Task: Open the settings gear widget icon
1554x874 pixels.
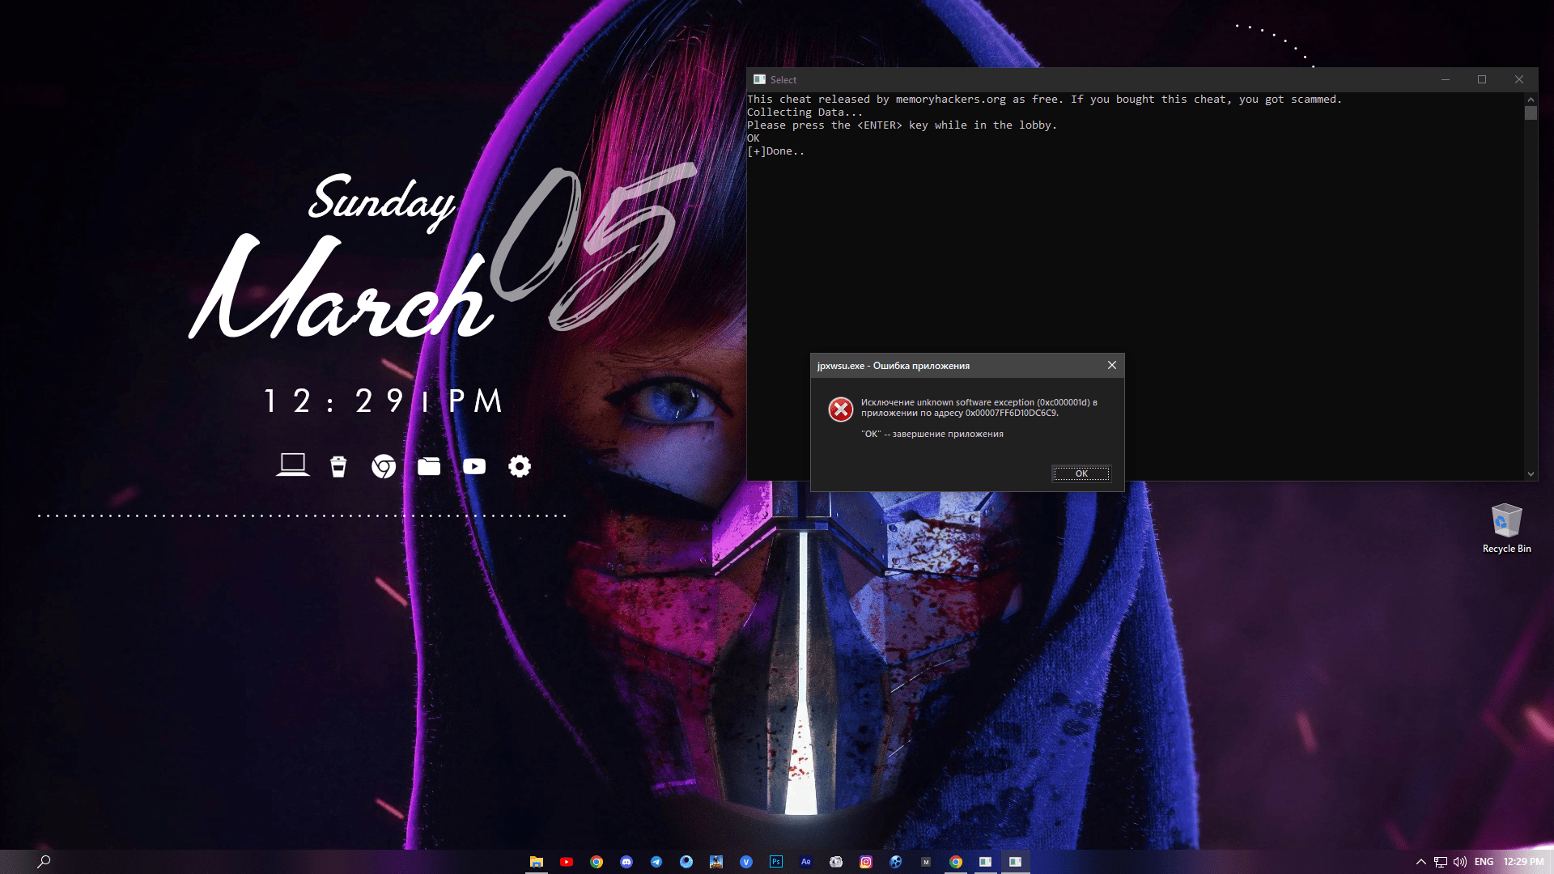Action: pyautogui.click(x=520, y=466)
